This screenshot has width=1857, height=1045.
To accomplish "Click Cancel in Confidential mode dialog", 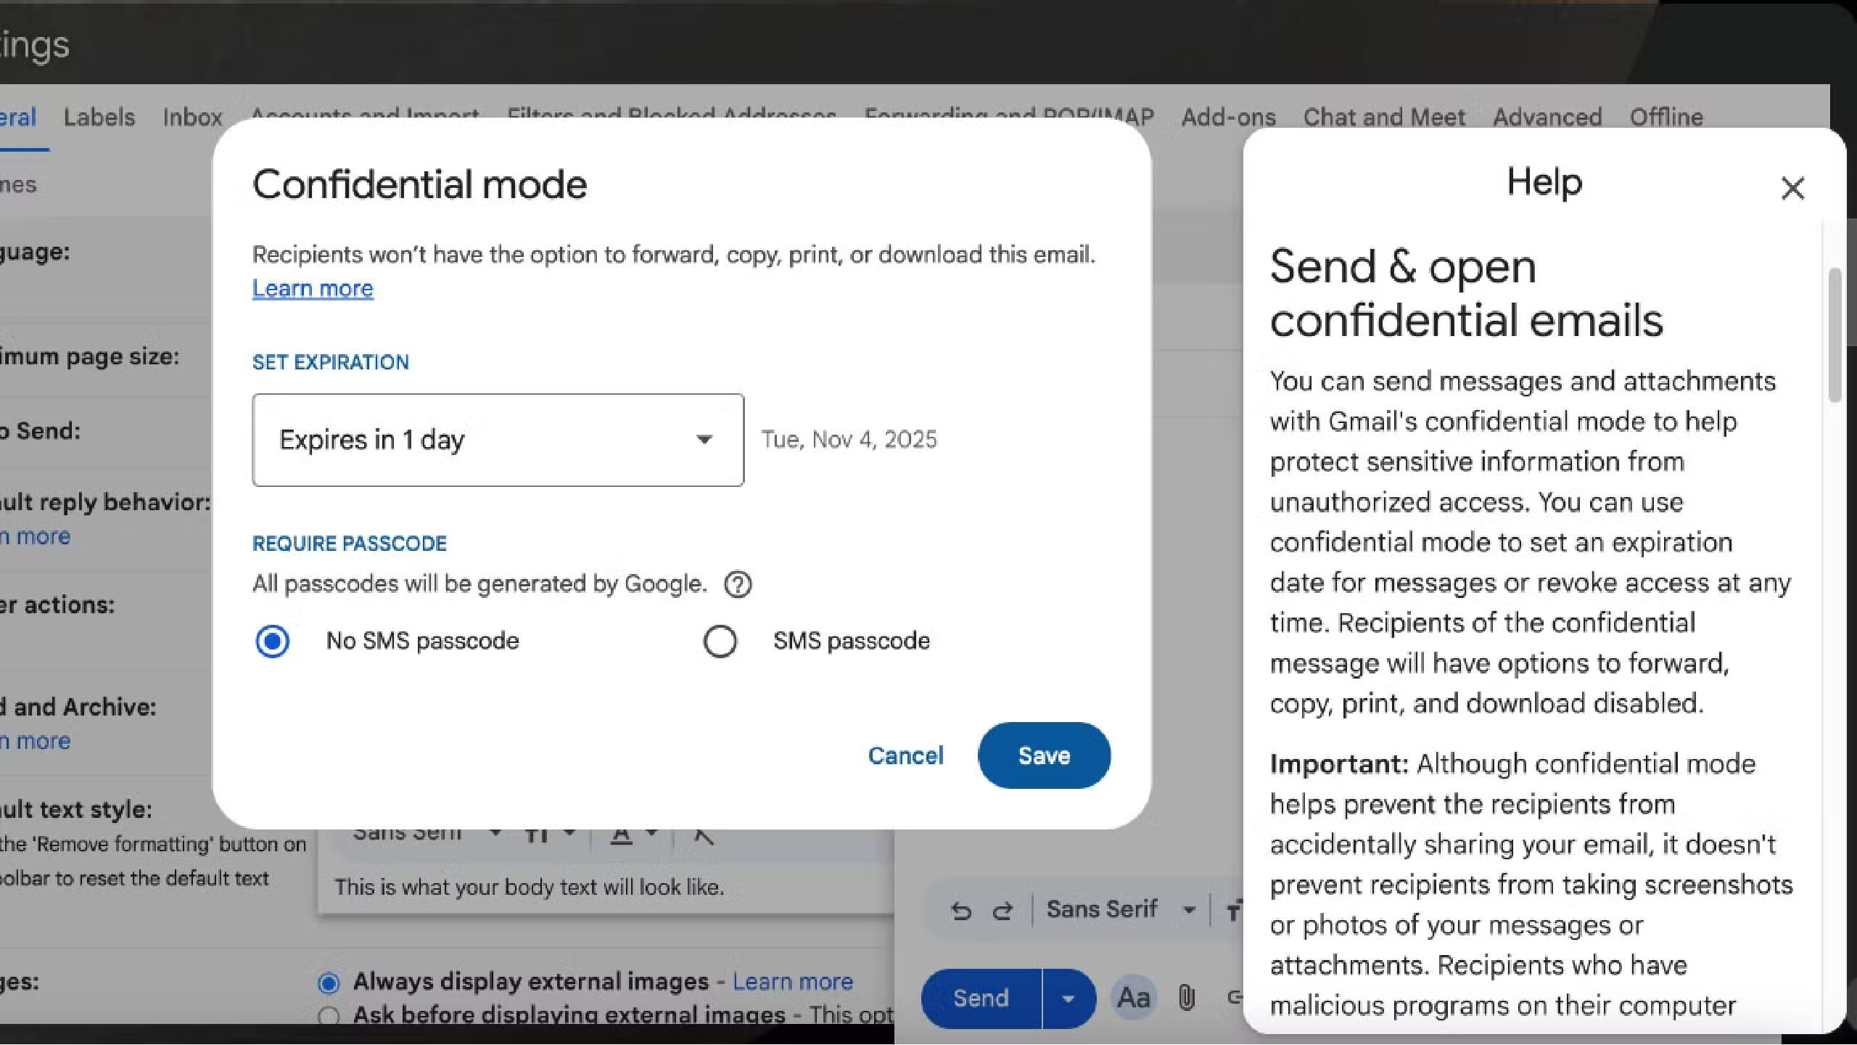I will pos(905,755).
